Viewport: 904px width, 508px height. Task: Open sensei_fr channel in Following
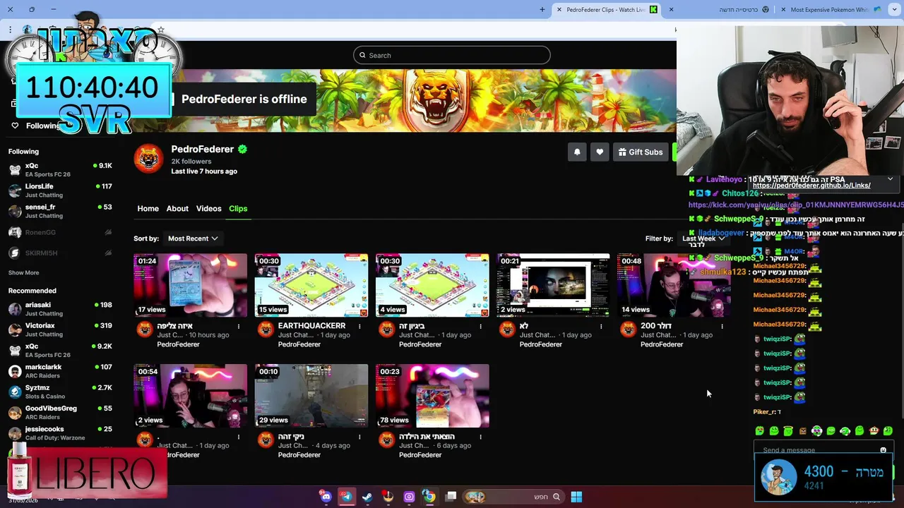[x=60, y=211]
